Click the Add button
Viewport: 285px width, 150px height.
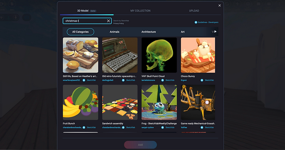140,145
